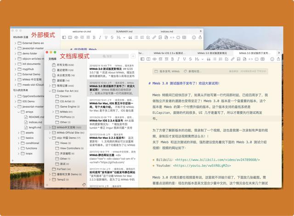Click the insert table icon in front window

coord(262,59)
